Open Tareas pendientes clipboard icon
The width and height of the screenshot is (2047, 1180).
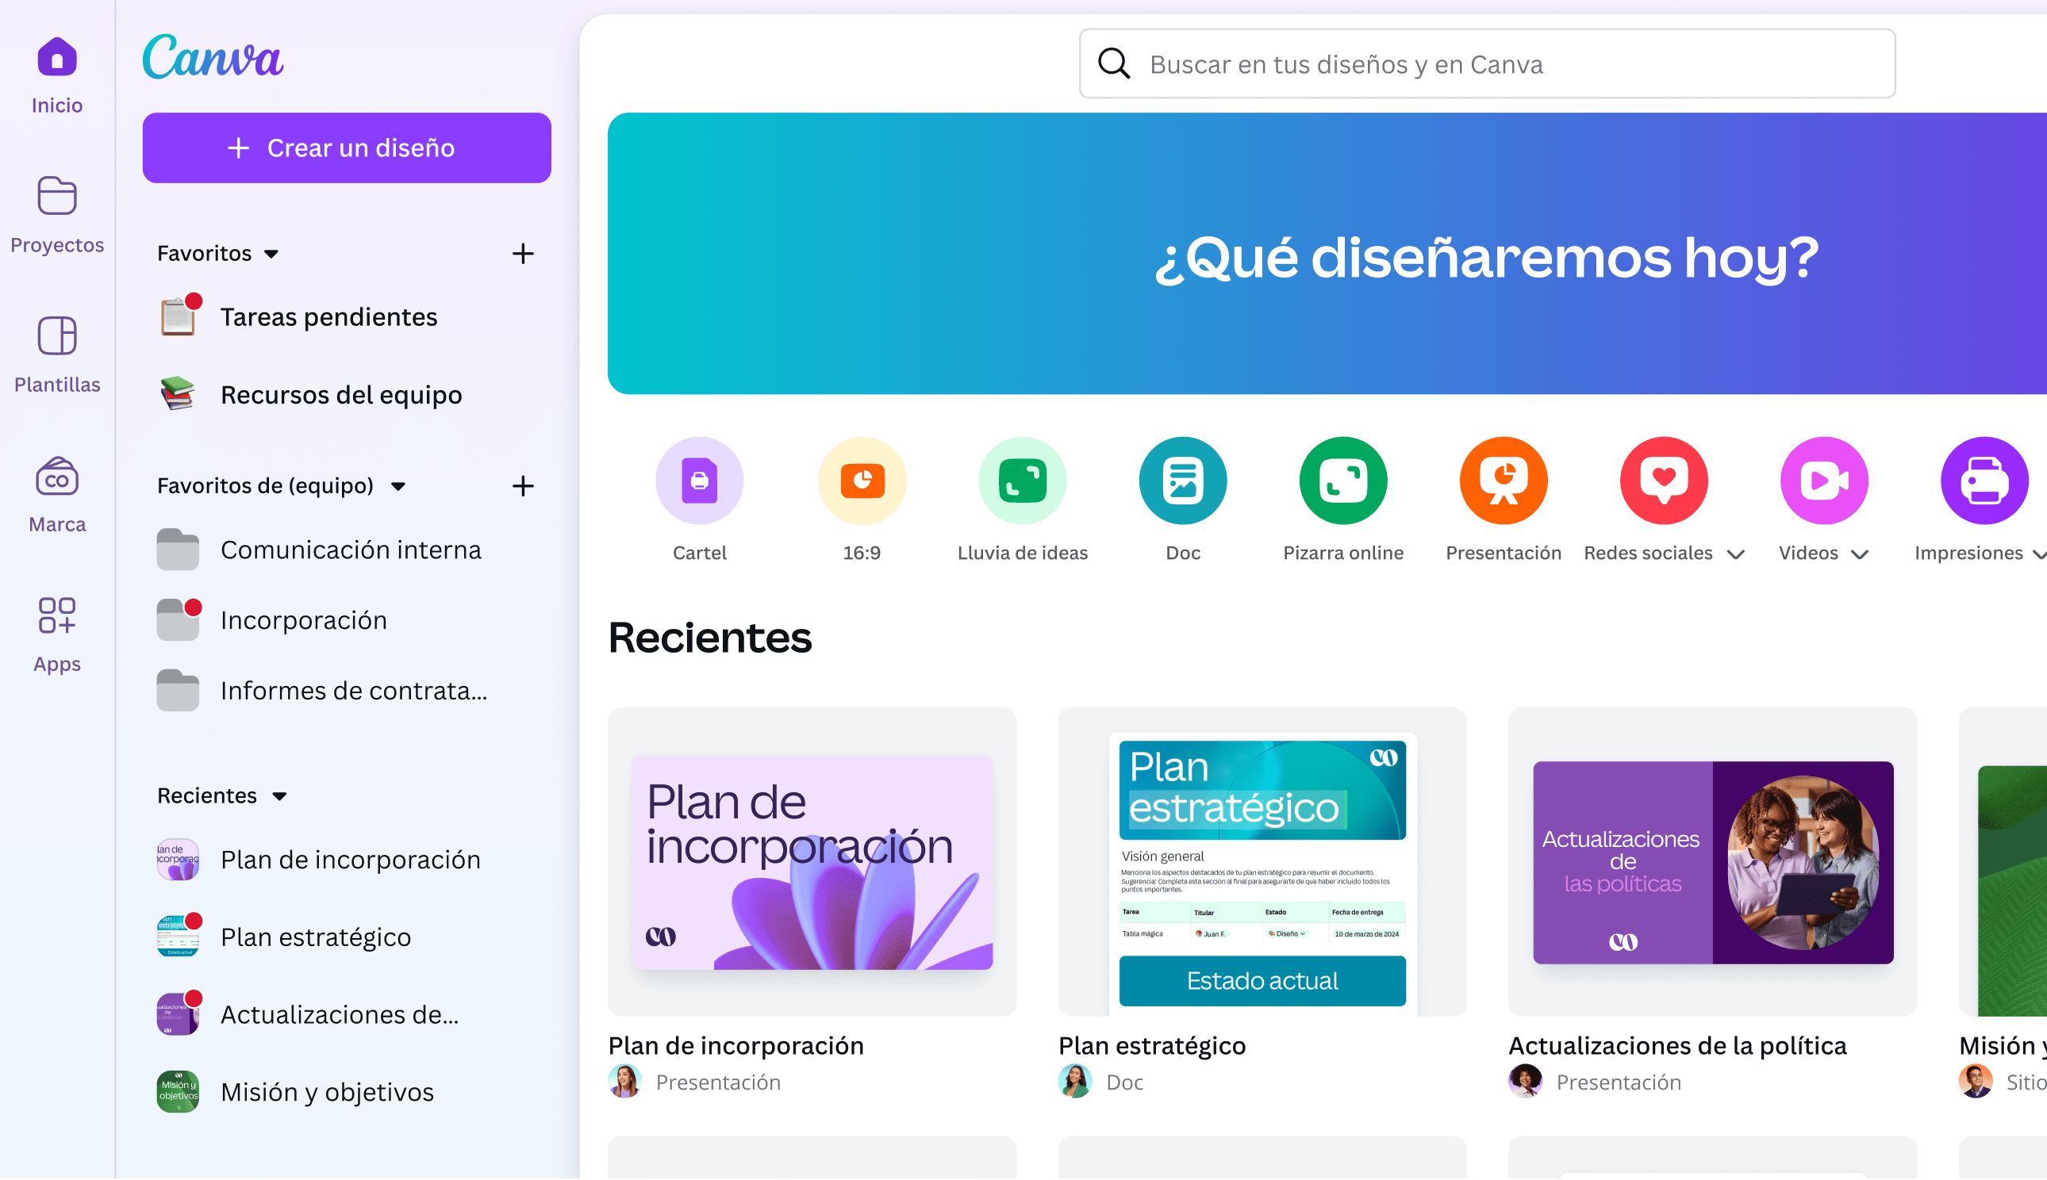tap(179, 316)
